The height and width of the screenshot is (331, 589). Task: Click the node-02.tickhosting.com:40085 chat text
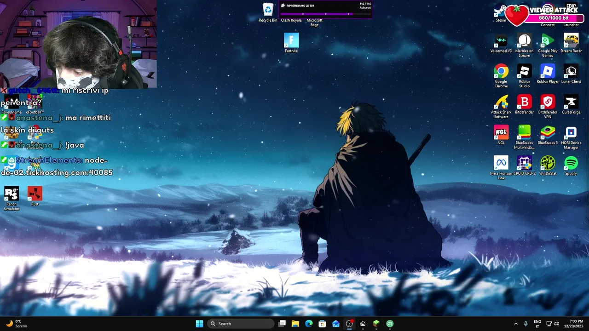56,166
